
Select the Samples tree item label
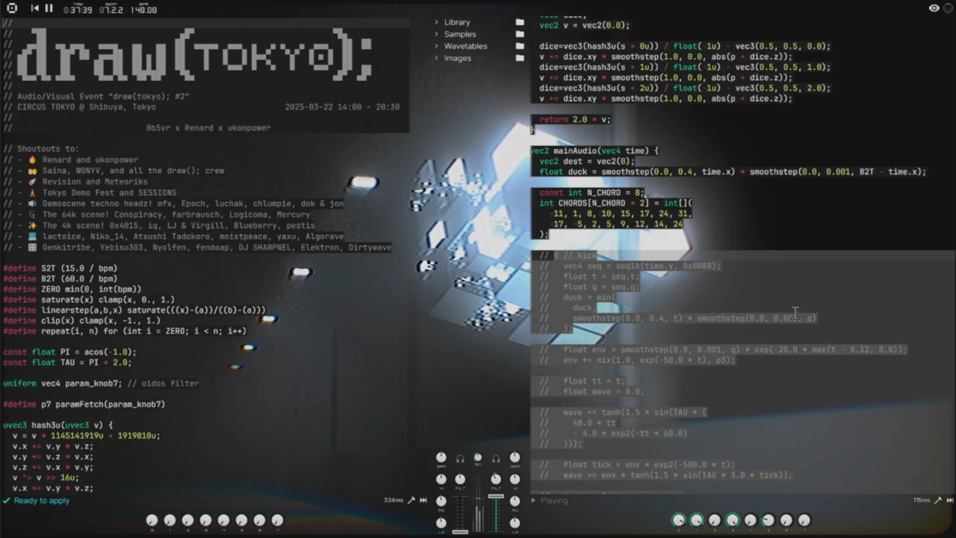(x=460, y=34)
